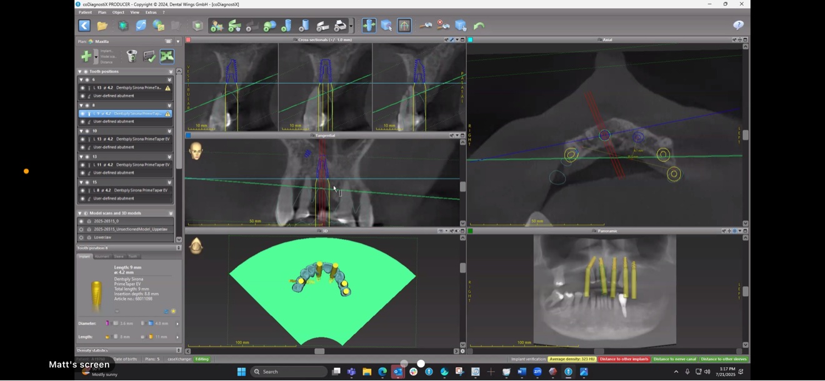The image size is (825, 381).
Task: Click the yellow star favorite icon in implant panel
Action: (173, 311)
